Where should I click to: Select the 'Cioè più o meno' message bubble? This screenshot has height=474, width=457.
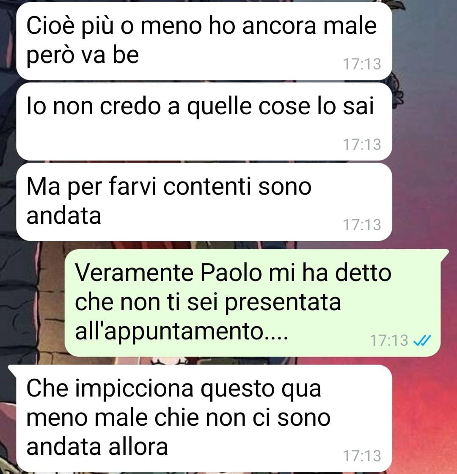[x=204, y=41]
